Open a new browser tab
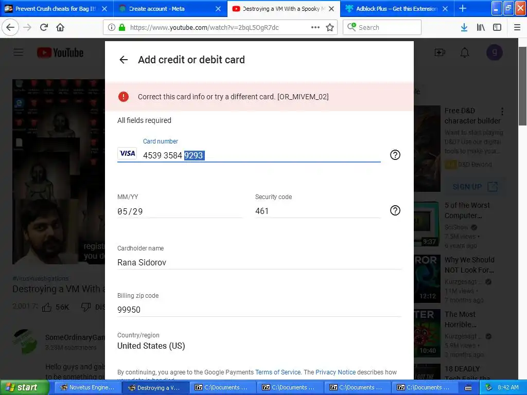Image resolution: width=527 pixels, height=395 pixels. 463,8
